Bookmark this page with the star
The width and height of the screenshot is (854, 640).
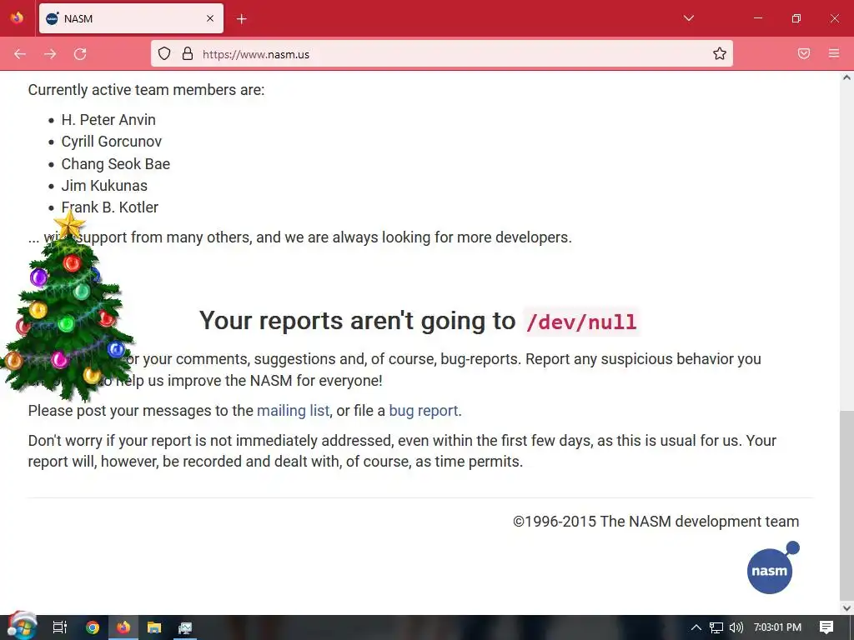coord(720,53)
